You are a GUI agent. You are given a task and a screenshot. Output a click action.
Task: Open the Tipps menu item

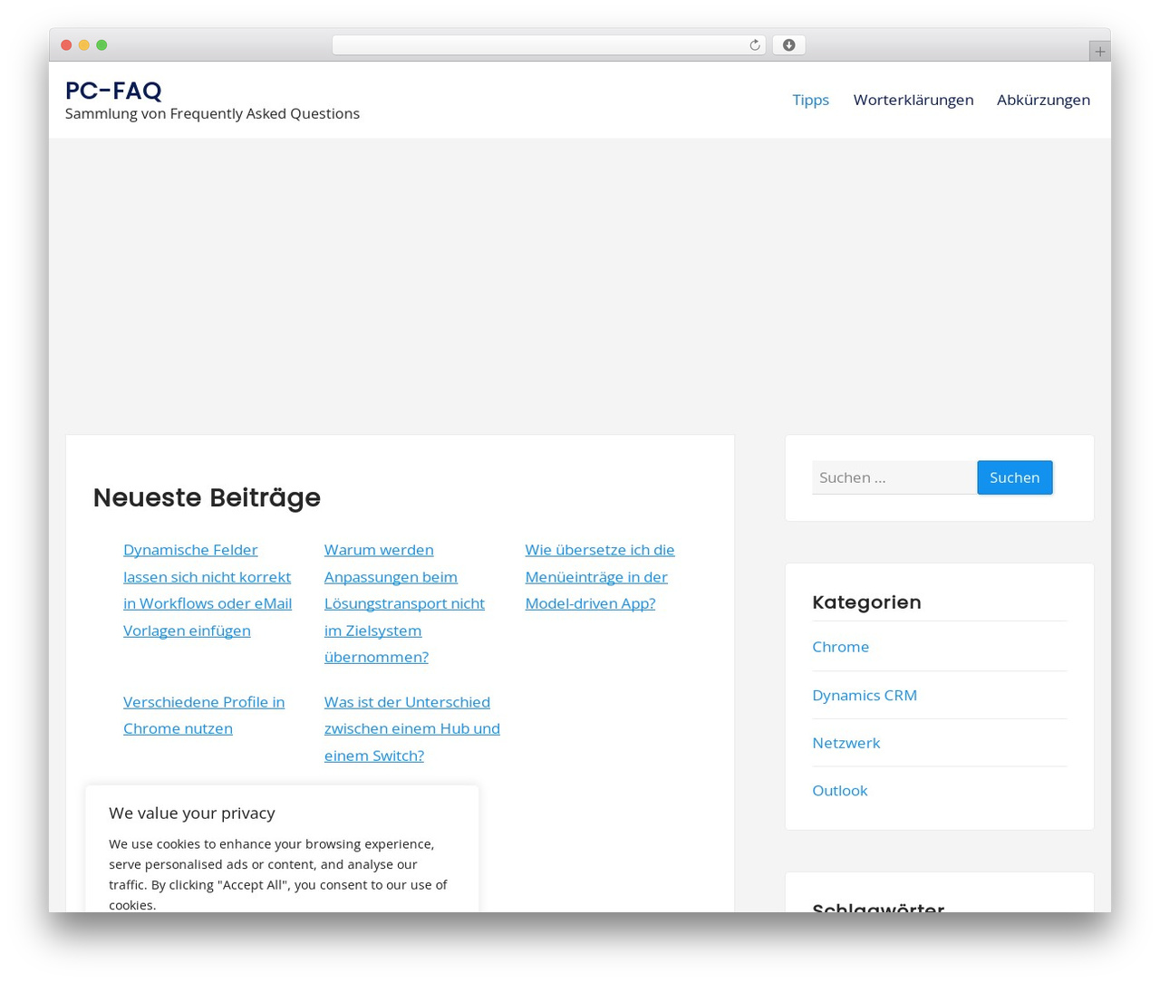click(810, 100)
